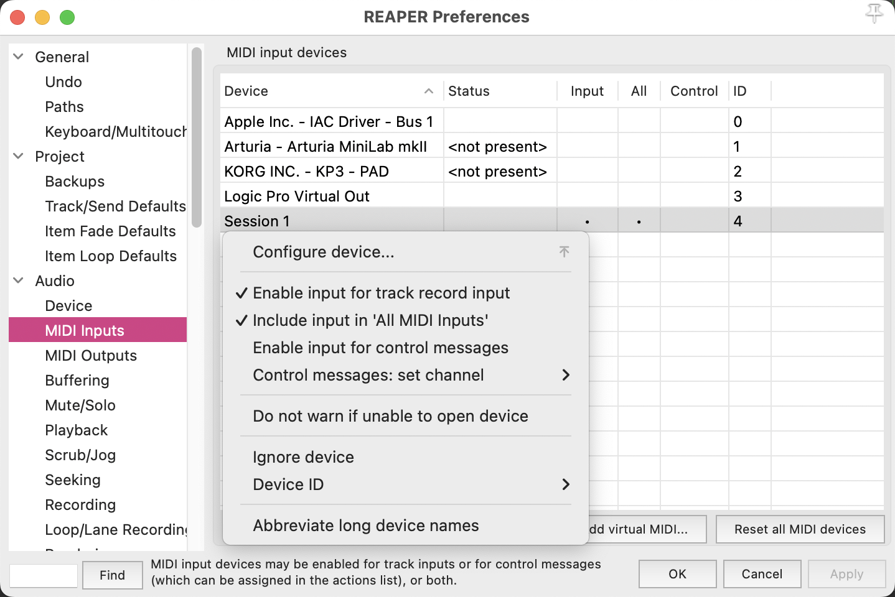
Task: Toggle the Input dot for Session 1
Action: point(587,221)
